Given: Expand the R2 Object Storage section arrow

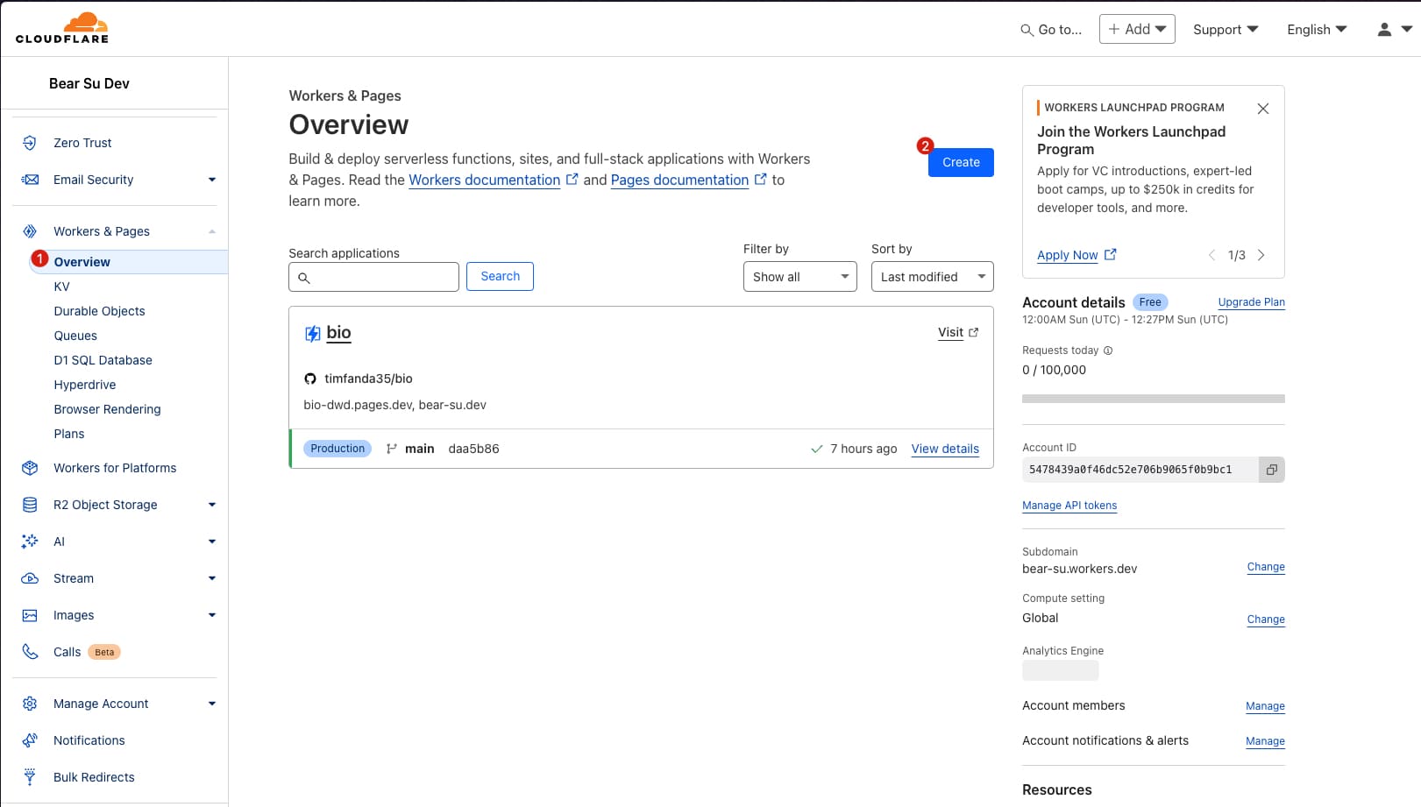Looking at the screenshot, I should (212, 505).
